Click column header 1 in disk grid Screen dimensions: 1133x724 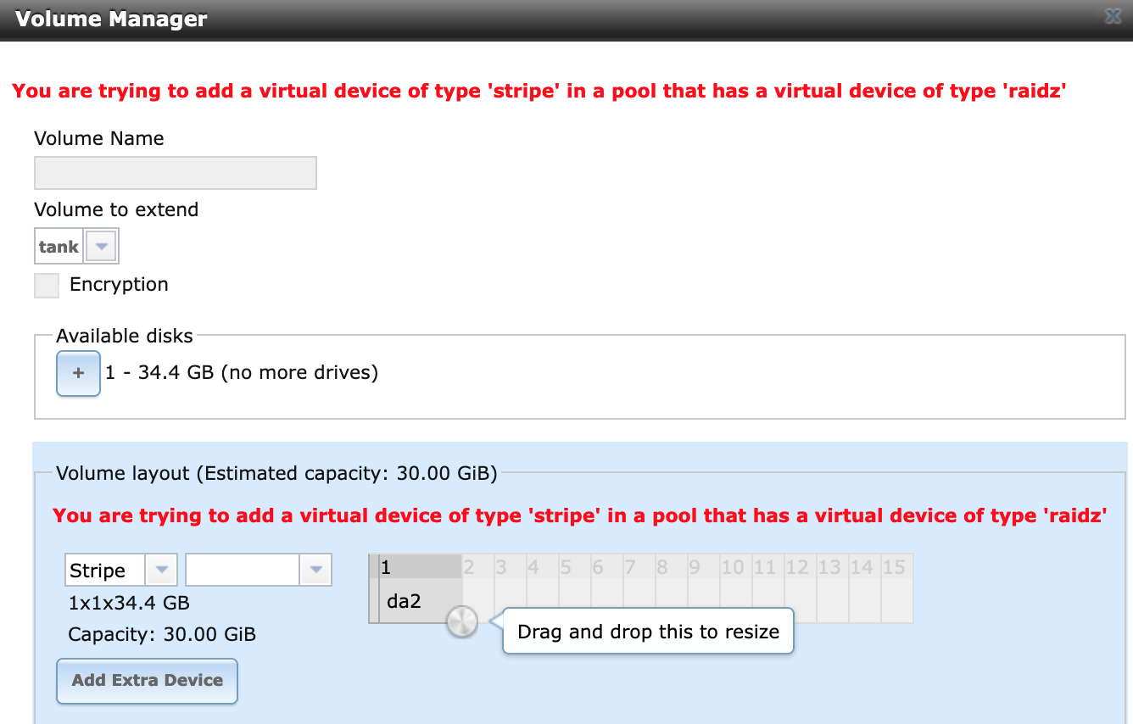click(x=421, y=567)
